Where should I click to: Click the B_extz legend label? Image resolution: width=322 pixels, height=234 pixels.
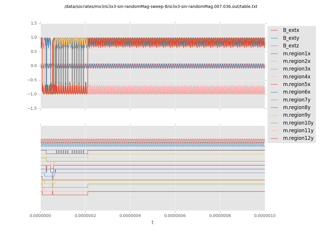point(291,46)
